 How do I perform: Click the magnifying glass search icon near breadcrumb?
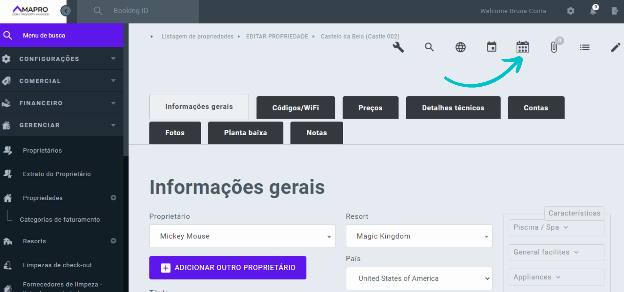point(429,47)
